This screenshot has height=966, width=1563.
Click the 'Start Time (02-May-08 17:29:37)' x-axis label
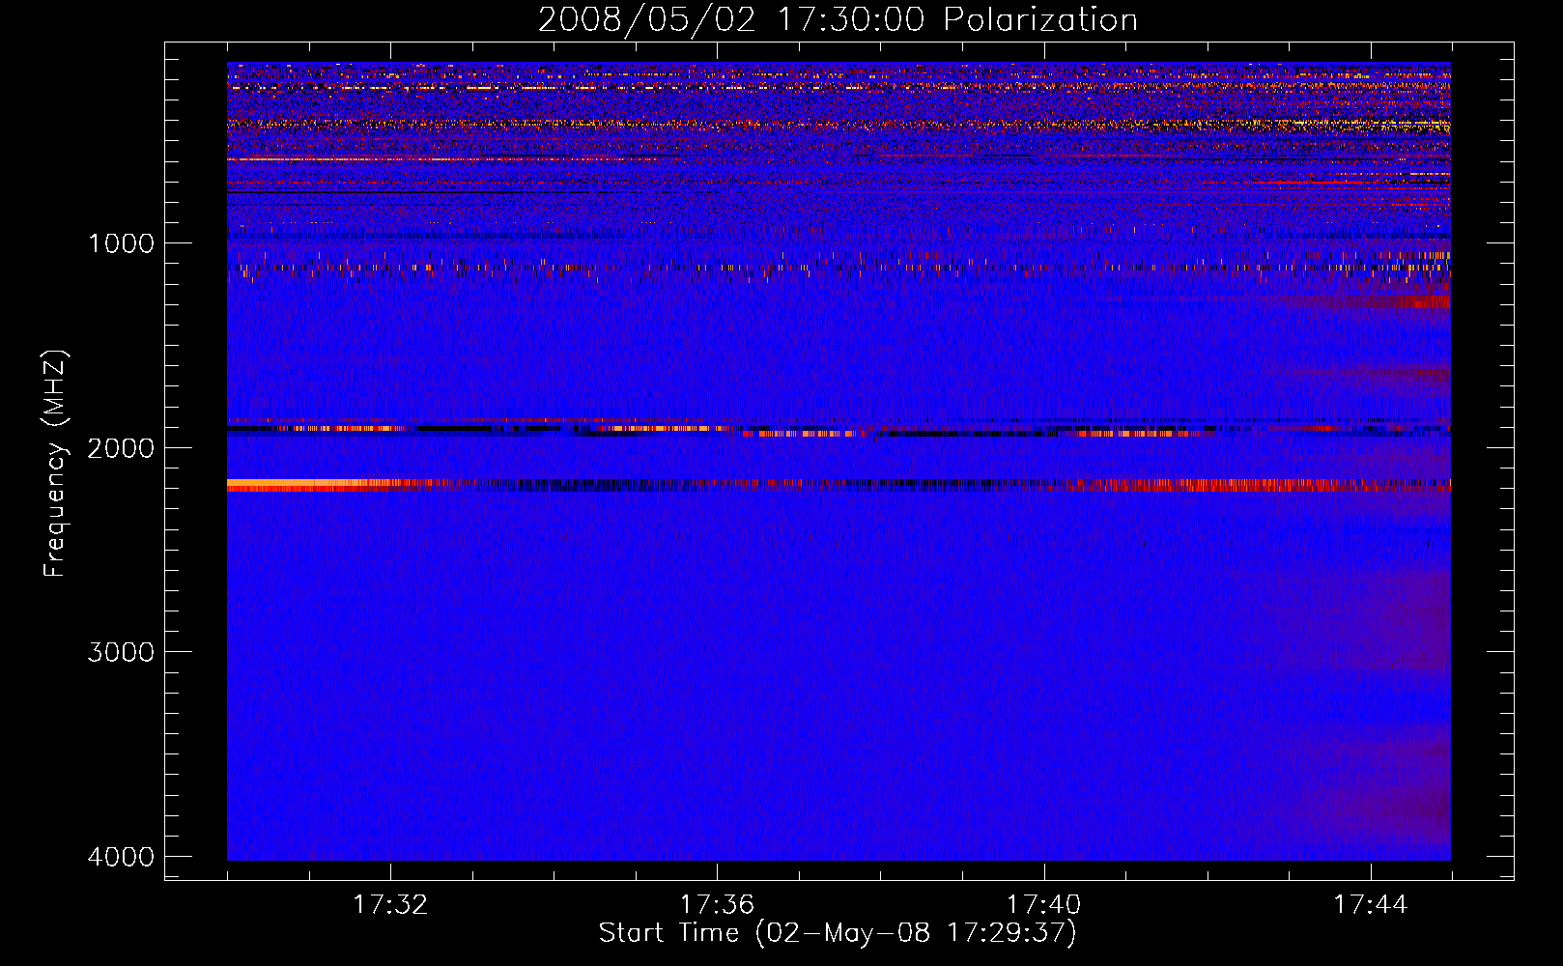coord(838,933)
